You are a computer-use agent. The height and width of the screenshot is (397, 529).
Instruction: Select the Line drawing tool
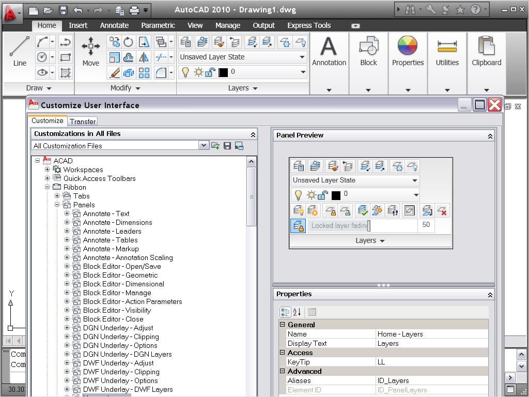(x=20, y=52)
